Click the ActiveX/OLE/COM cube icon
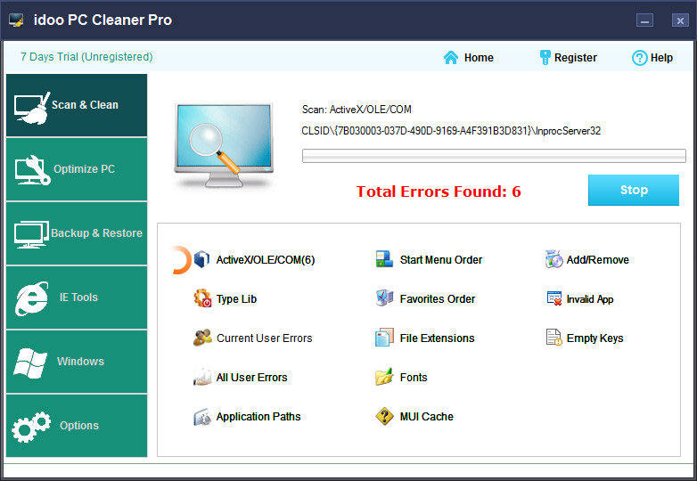Screen dimensions: 697x481 click(x=201, y=260)
